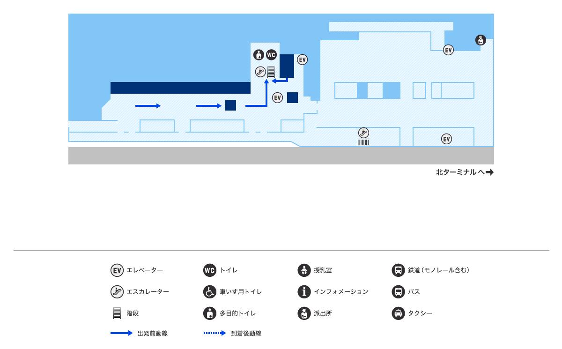562x349 pixels.
Task: Select the バス bus legend icon
Action: pos(398,292)
